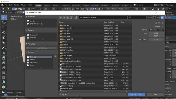Click the file search field

(x=137, y=18)
